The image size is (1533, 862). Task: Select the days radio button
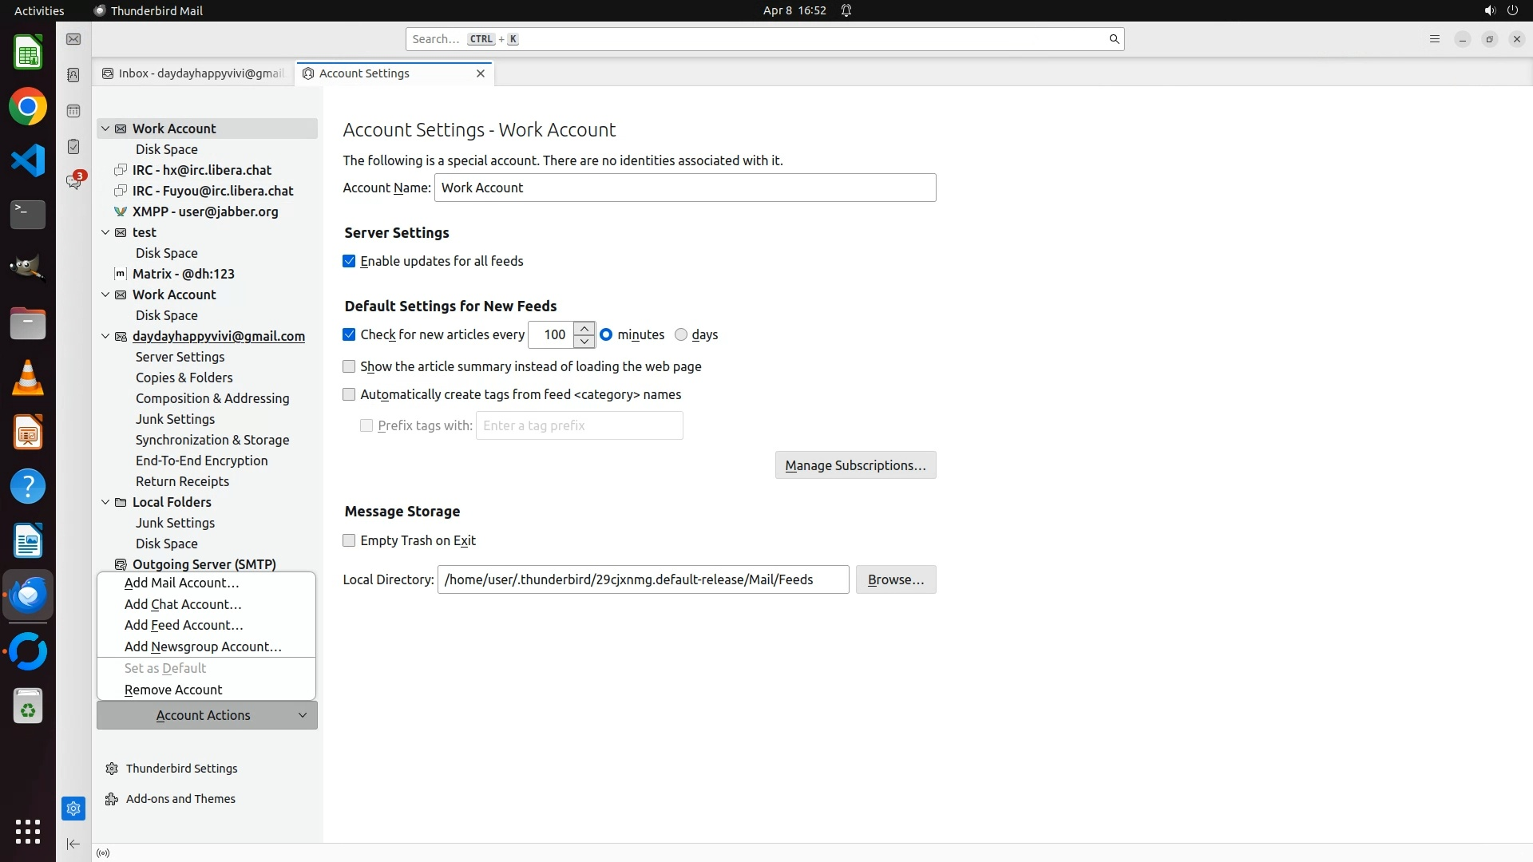pyautogui.click(x=681, y=334)
